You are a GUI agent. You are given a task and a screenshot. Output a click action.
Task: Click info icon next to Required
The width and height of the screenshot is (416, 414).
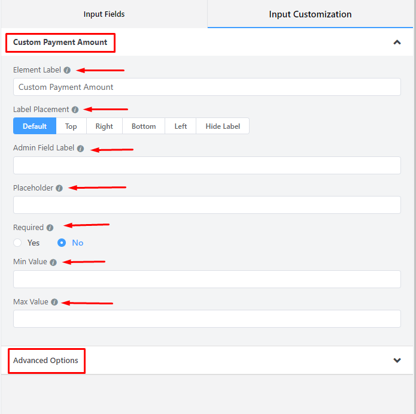coord(50,228)
